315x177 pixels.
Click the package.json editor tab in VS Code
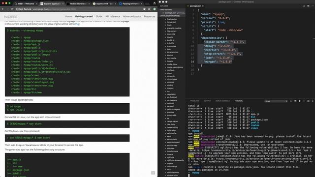[x=195, y=6]
